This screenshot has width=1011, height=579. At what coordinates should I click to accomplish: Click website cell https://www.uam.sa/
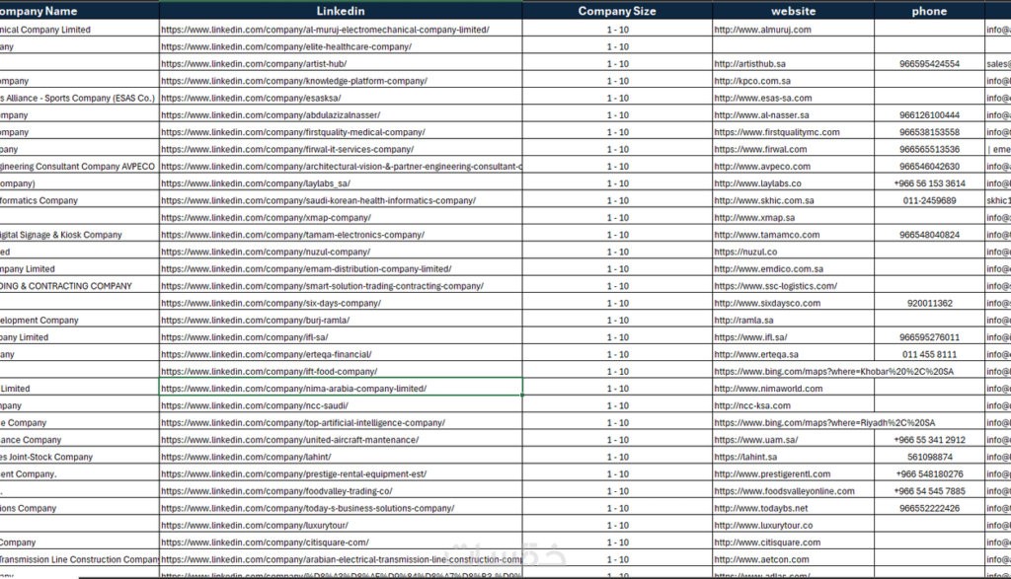(793, 440)
